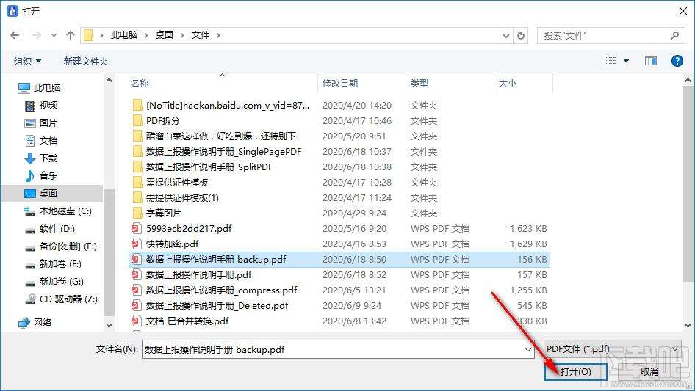Image resolution: width=695 pixels, height=391 pixels.
Task: Expand the address bar history dropdown
Action: pos(505,35)
